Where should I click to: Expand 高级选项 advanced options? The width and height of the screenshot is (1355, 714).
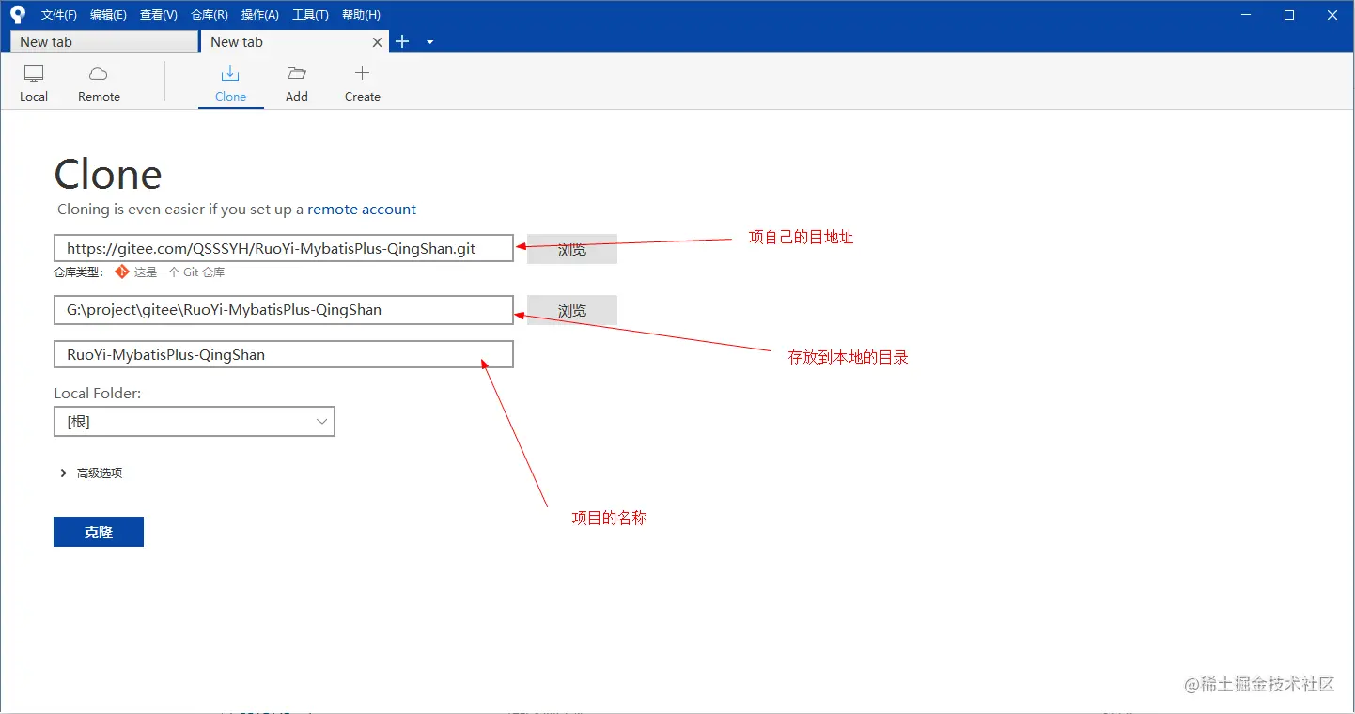(91, 473)
